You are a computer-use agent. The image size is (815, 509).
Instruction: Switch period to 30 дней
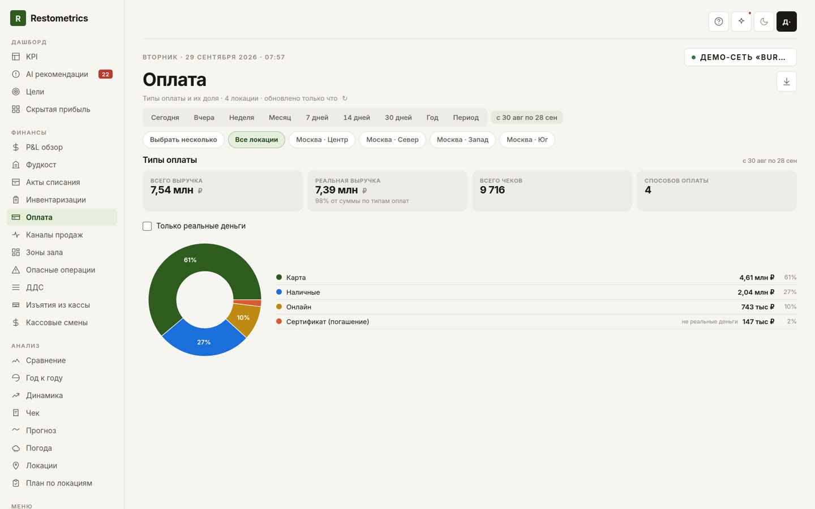[398, 118]
